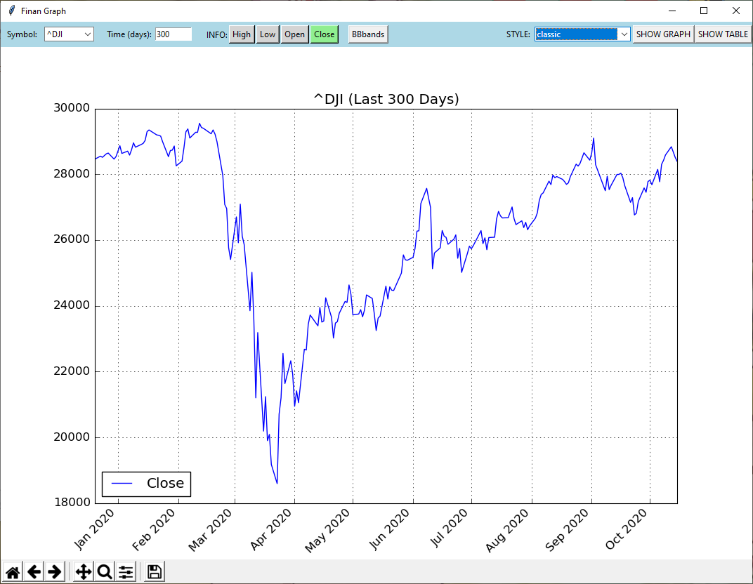The image size is (753, 584).
Task: Expand the STYLE dropdown arrow
Action: (624, 34)
